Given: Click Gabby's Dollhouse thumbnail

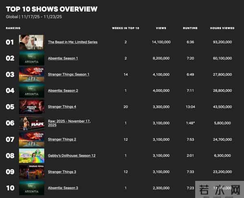Looking at the screenshot, I should 32,156.
